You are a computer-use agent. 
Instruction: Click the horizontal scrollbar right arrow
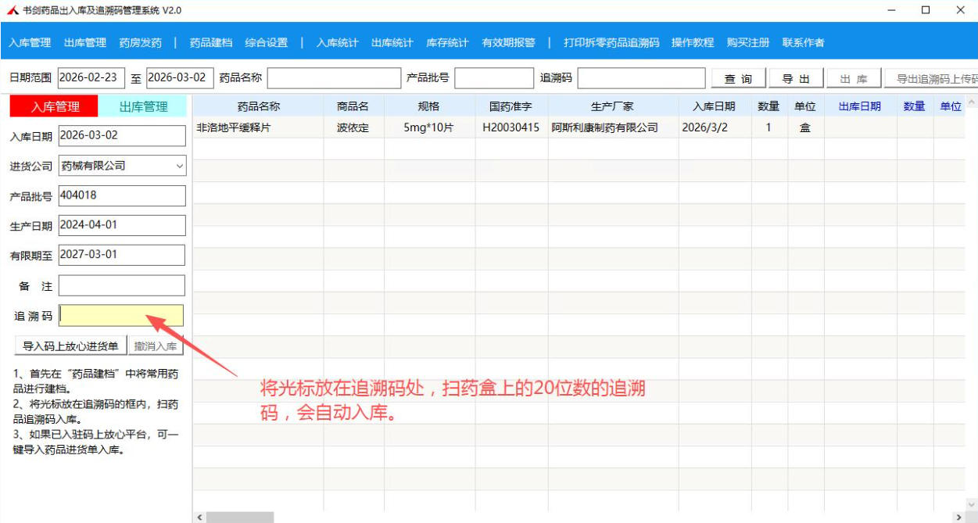[959, 518]
